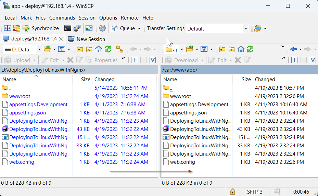Select local wwwroot folder
The image size is (318, 196).
[x=20, y=96]
